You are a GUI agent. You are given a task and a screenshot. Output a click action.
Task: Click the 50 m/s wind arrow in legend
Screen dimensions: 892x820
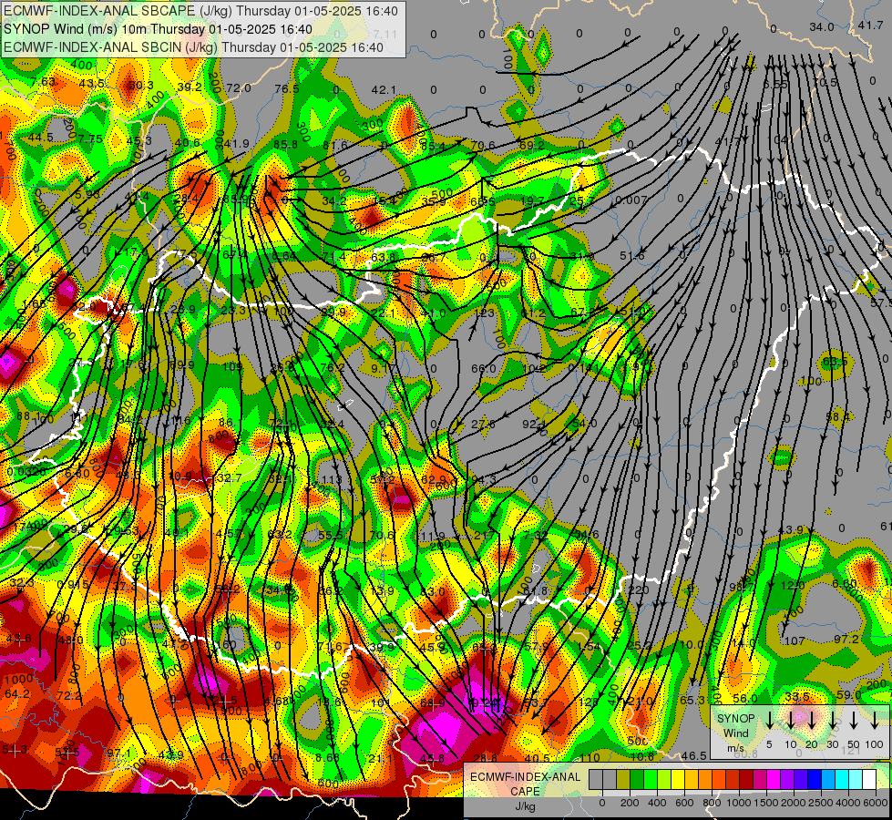[854, 721]
